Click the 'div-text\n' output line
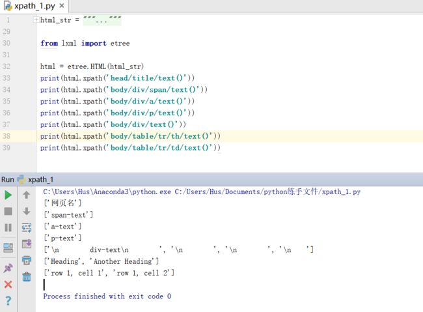The width and height of the screenshot is (423, 312). click(178, 250)
